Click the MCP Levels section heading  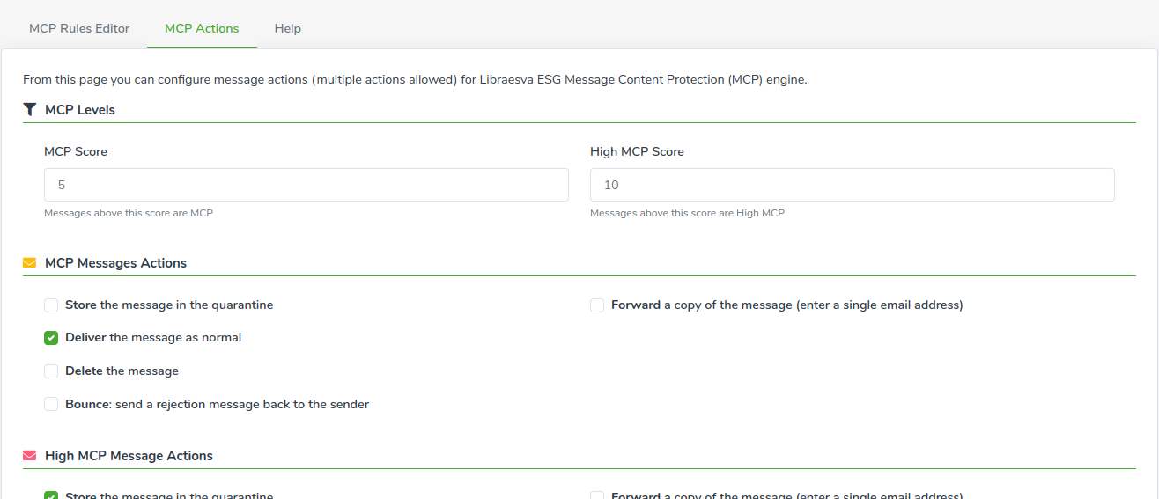(80, 110)
